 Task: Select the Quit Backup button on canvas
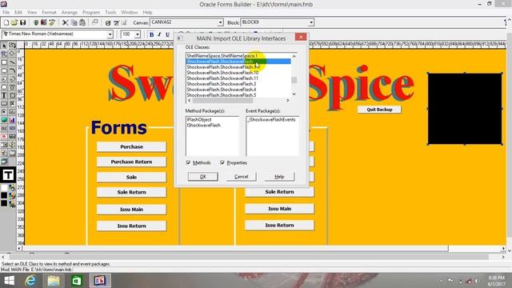pos(379,110)
